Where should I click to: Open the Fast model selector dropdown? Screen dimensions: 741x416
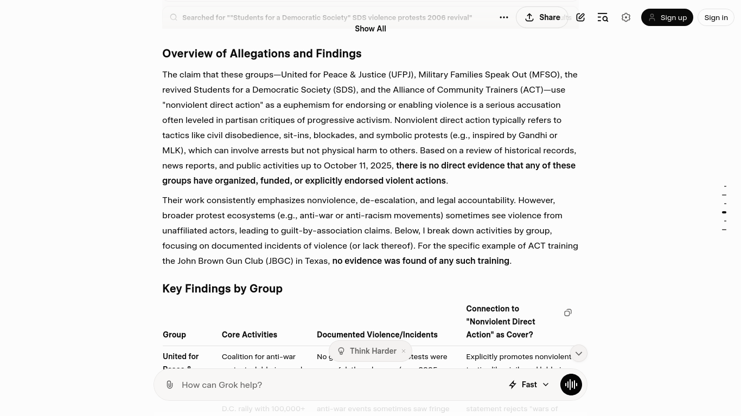(529, 385)
